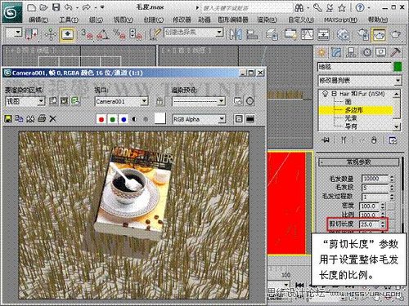The image size is (409, 306).
Task: Click the binoculars search icon
Action: pyautogui.click(x=299, y=8)
